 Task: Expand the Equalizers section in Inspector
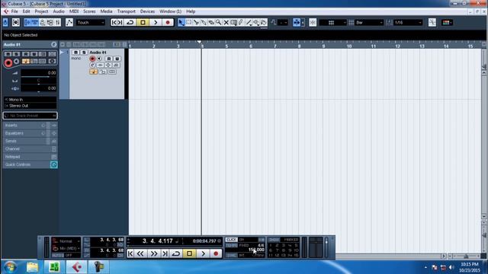coord(30,133)
